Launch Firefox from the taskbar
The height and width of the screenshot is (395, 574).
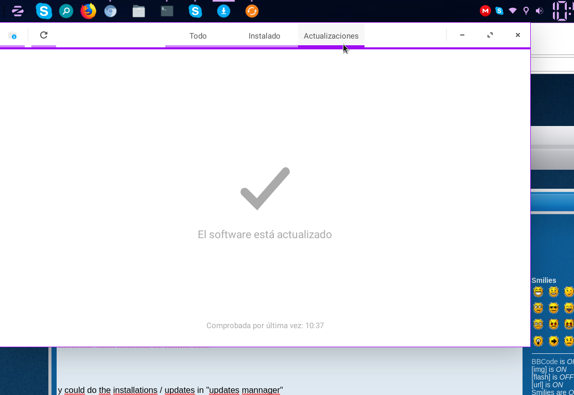89,11
